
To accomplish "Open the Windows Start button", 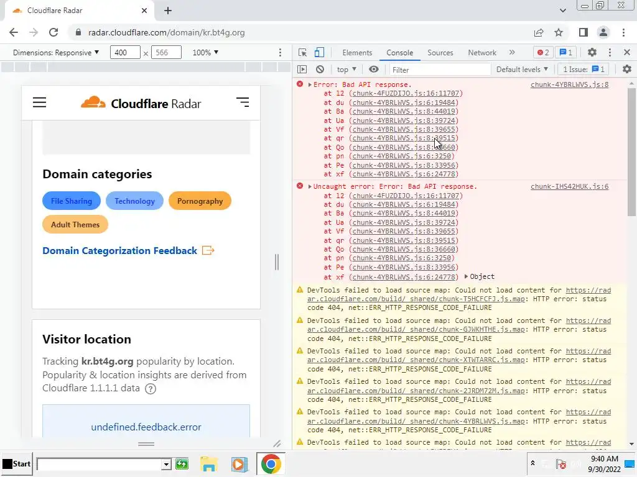I will (17, 464).
